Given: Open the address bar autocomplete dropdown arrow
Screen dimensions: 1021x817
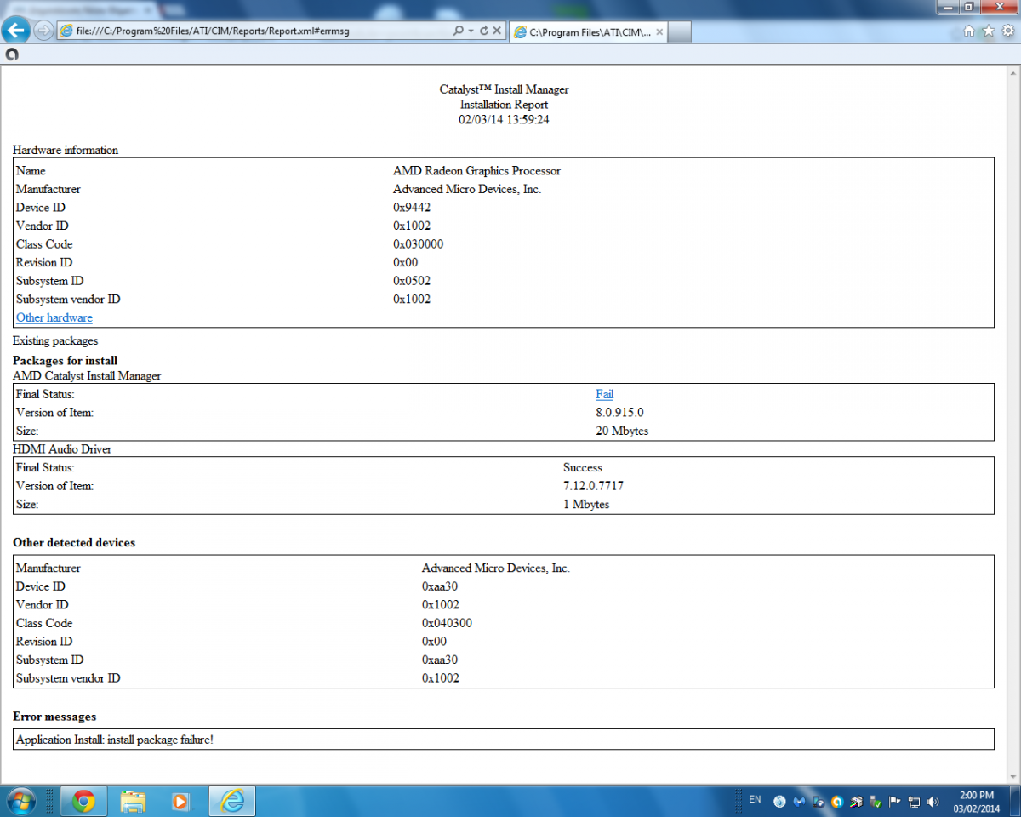Looking at the screenshot, I should click(471, 31).
